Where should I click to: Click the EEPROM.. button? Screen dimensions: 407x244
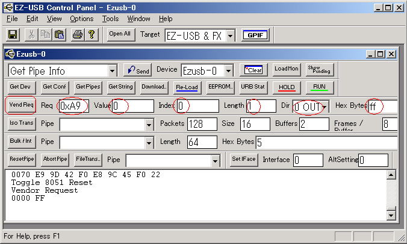pyautogui.click(x=220, y=87)
